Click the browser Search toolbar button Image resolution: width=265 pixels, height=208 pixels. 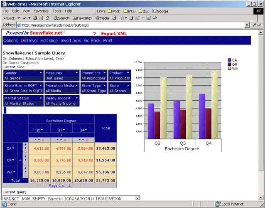click(x=61, y=18)
